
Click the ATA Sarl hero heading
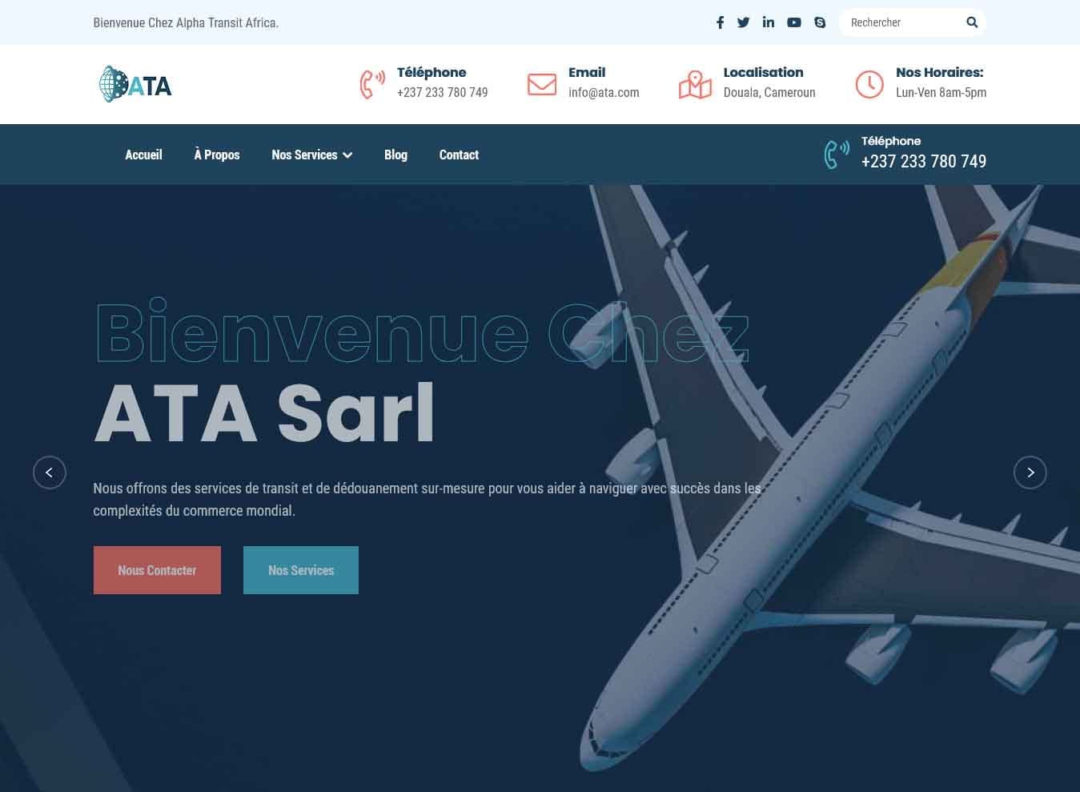click(x=265, y=413)
